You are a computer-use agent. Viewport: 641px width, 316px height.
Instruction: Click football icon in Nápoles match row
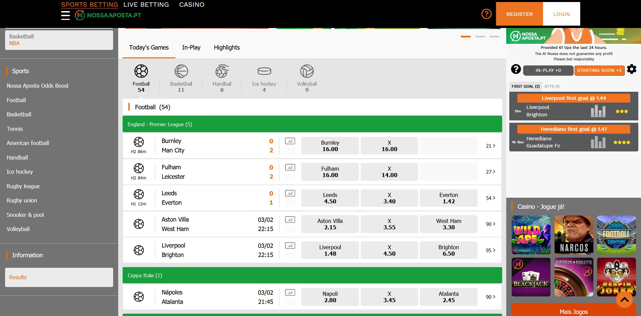(139, 297)
